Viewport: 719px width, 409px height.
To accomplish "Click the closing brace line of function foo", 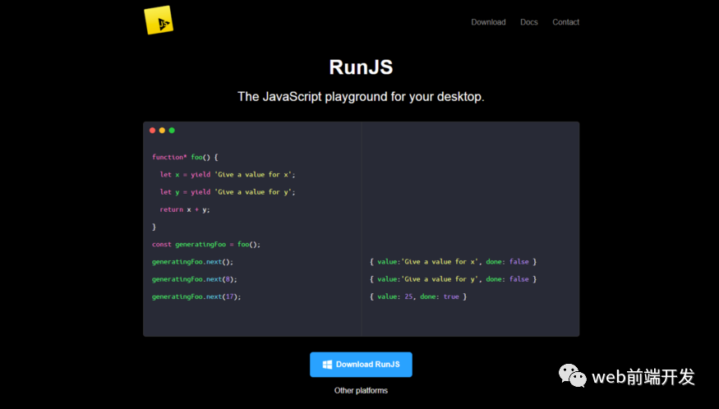I will pyautogui.click(x=154, y=227).
